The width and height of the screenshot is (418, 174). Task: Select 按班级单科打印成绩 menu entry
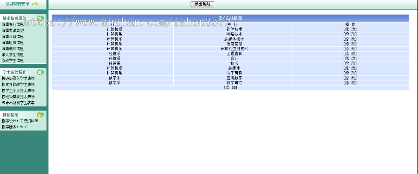18,96
